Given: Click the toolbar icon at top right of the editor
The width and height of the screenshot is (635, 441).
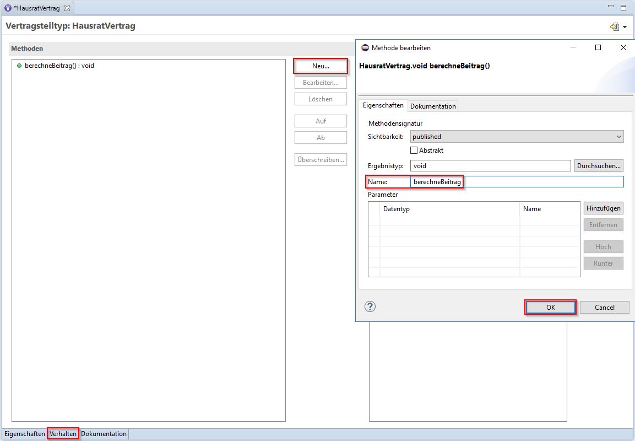Looking at the screenshot, I should click(614, 27).
